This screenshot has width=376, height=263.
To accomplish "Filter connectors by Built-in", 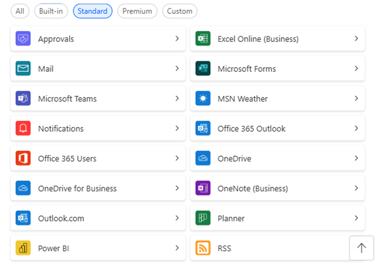I will pyautogui.click(x=51, y=11).
